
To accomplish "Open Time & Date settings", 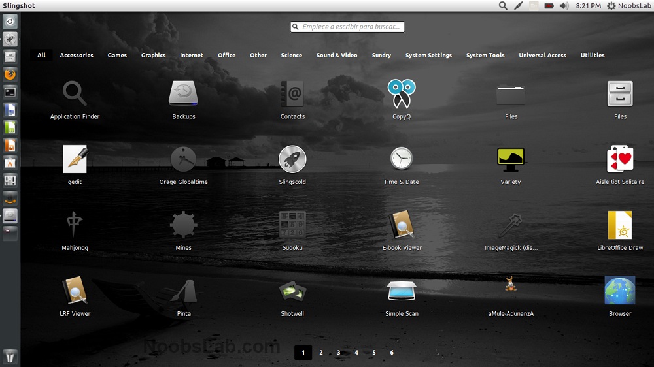I will click(402, 158).
